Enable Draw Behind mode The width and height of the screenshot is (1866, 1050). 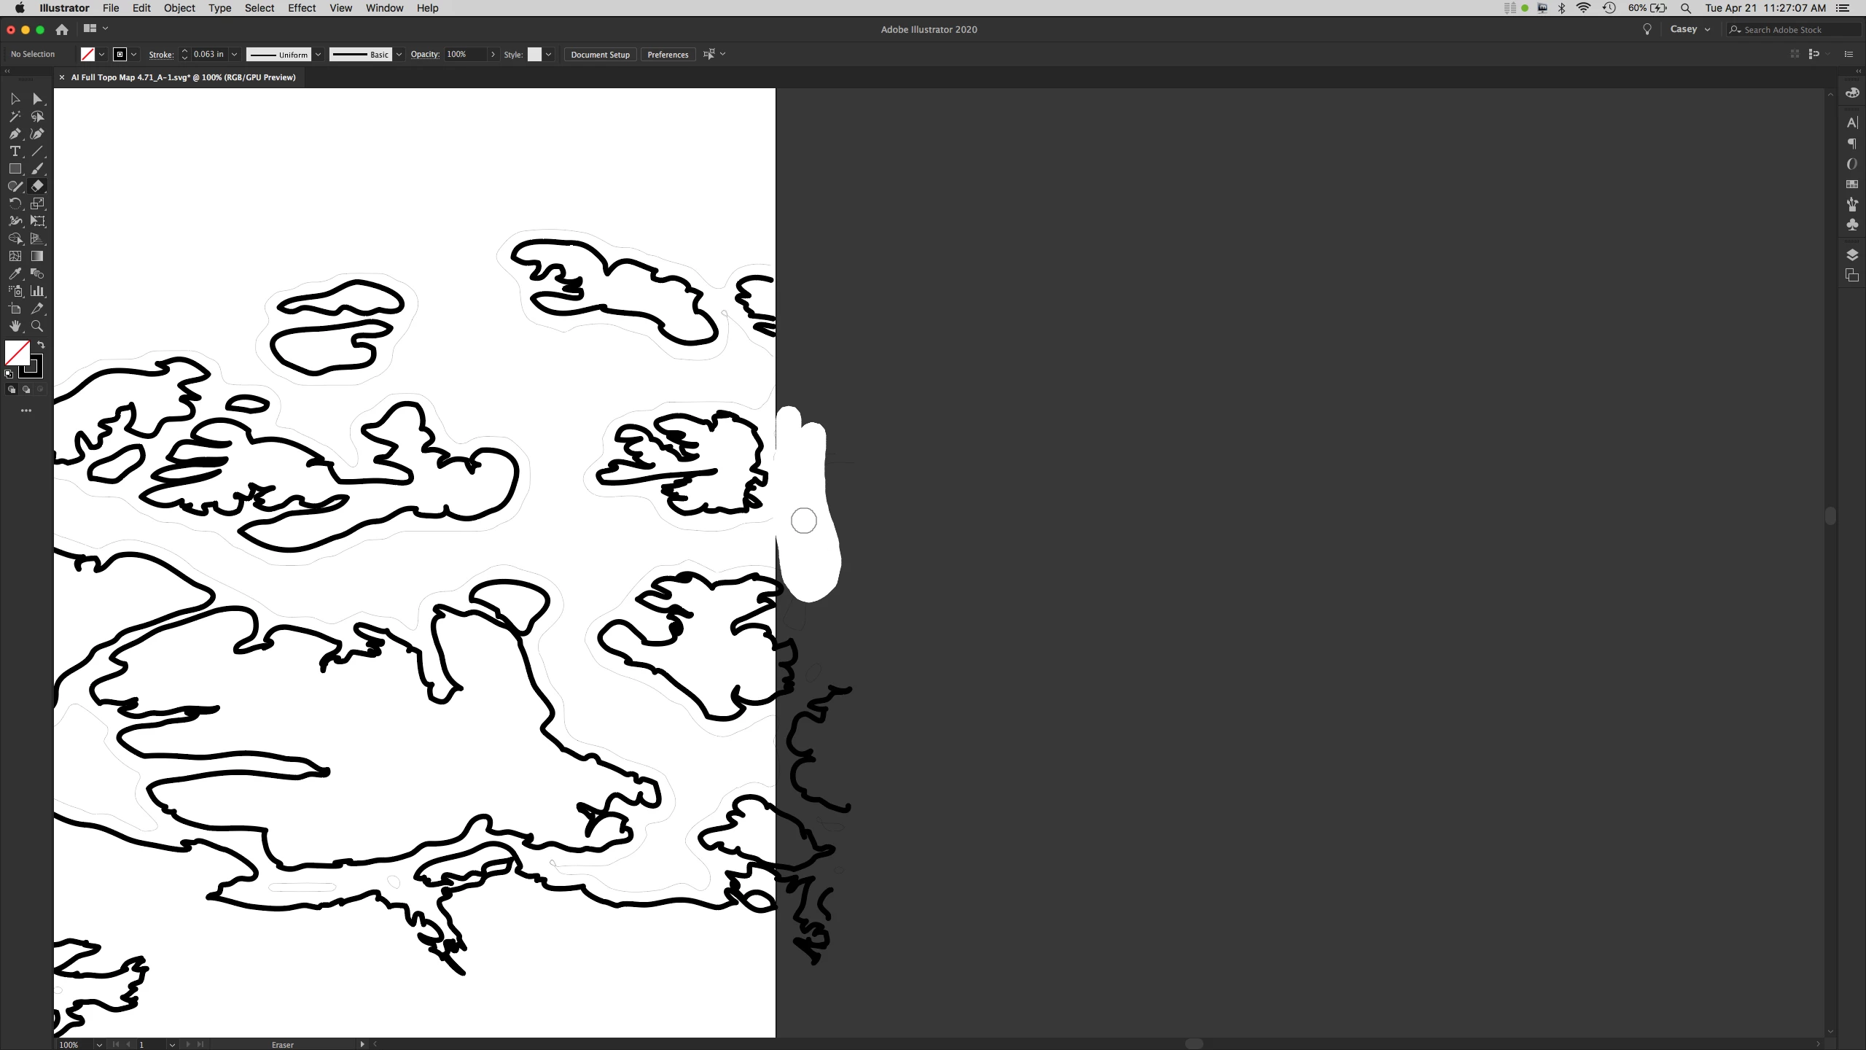[x=26, y=389]
